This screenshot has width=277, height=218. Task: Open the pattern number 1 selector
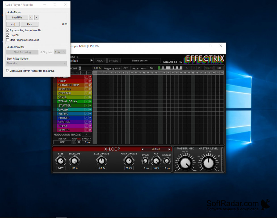click(x=187, y=68)
